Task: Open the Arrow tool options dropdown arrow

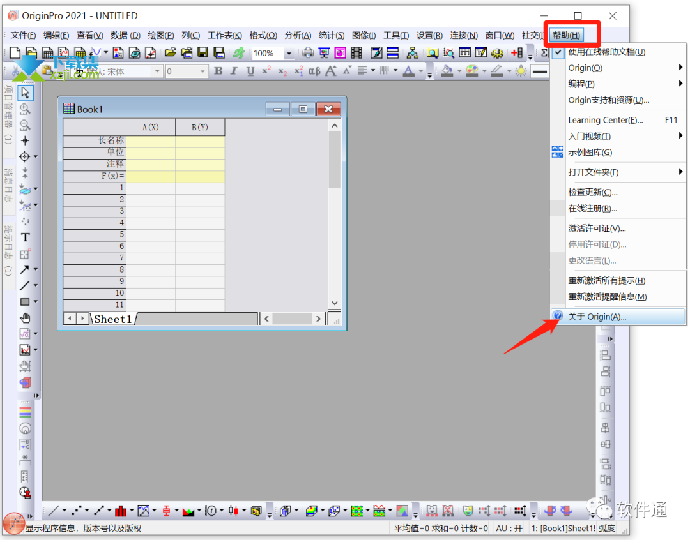Action: point(36,269)
